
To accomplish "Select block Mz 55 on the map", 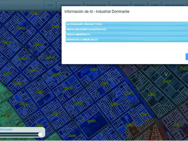I will [x=18, y=83].
